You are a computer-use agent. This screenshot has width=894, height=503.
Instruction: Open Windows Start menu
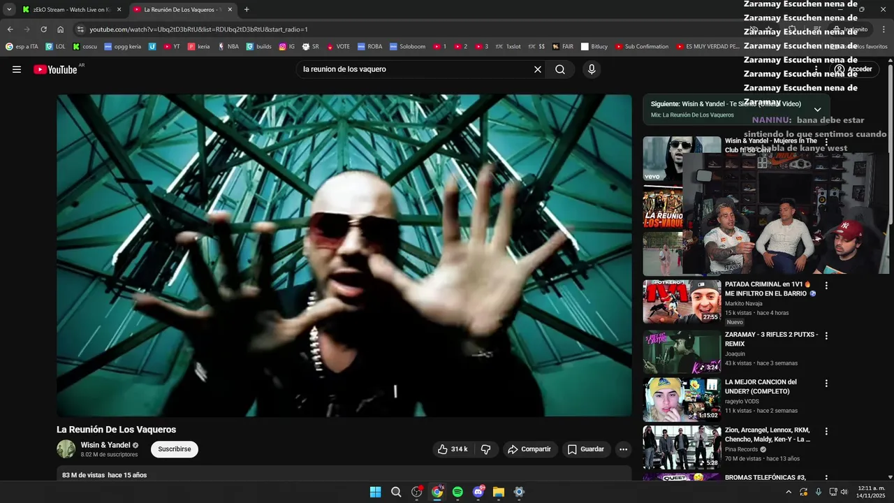click(375, 492)
